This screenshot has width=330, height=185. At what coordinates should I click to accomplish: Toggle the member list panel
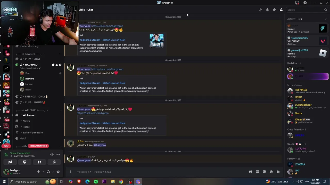281,10
